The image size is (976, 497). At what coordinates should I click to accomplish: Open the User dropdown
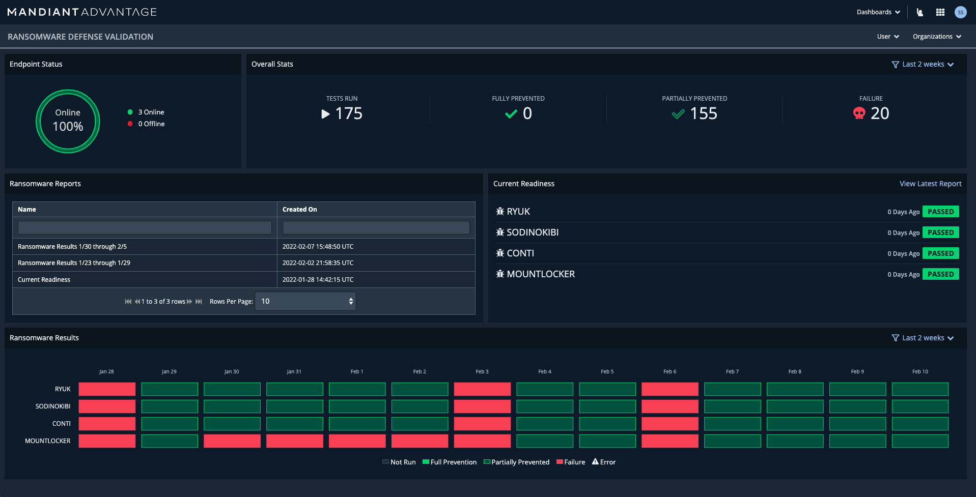888,37
